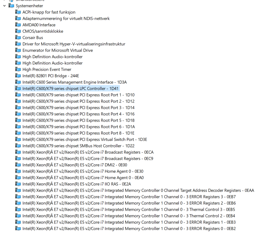Click the PCI Express Root Port 8 icon
The width and height of the screenshot is (267, 232).
click(18, 133)
